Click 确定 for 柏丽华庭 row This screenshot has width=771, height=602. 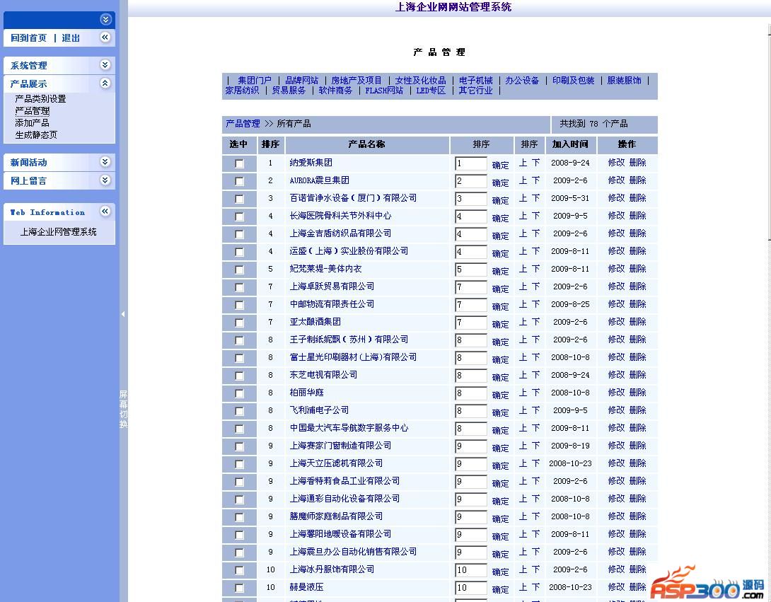point(500,395)
